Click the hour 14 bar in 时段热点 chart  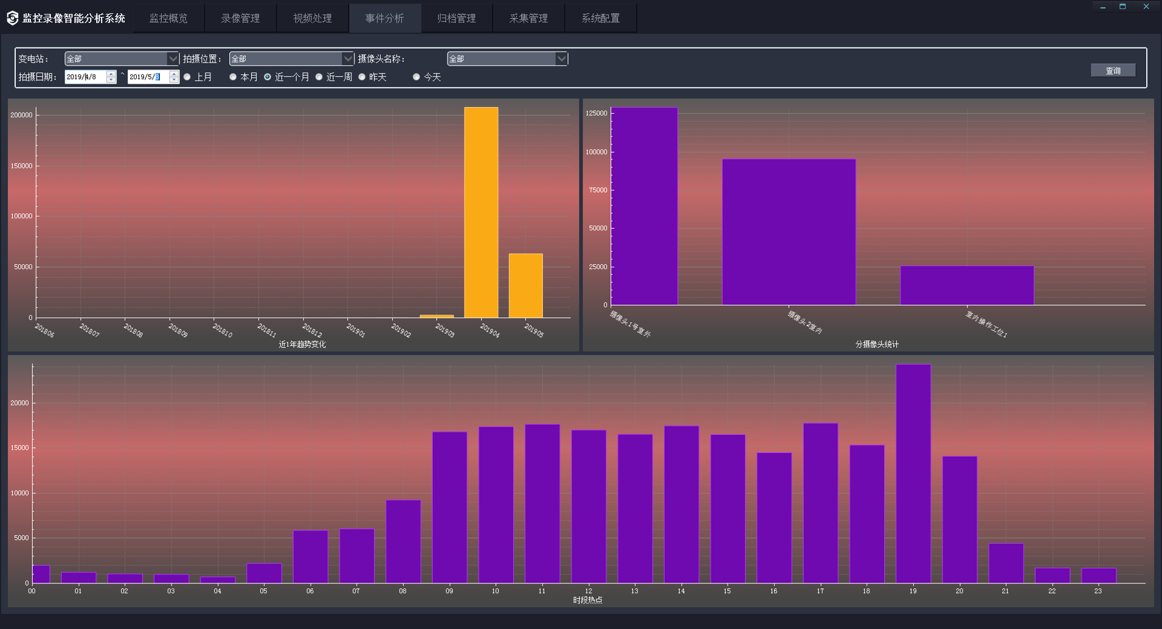[681, 504]
